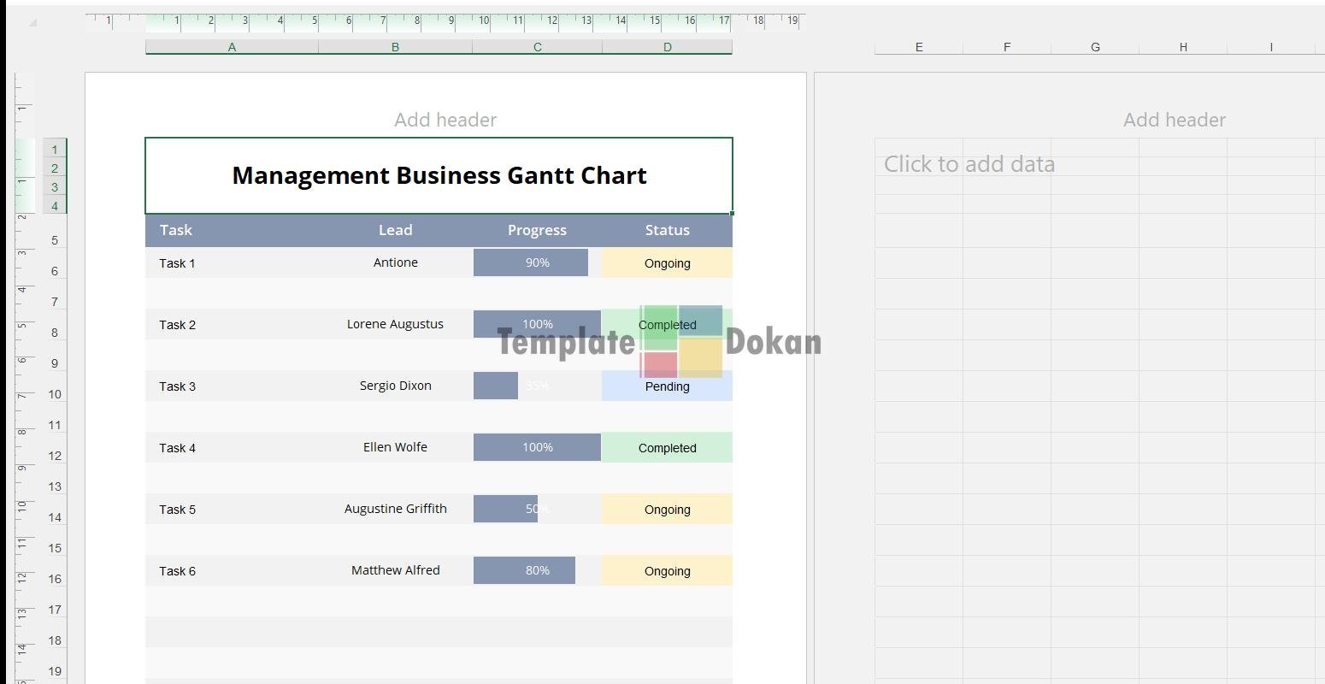The width and height of the screenshot is (1325, 684).
Task: Select the Management Business Gantt Chart title cell
Action: 439,175
